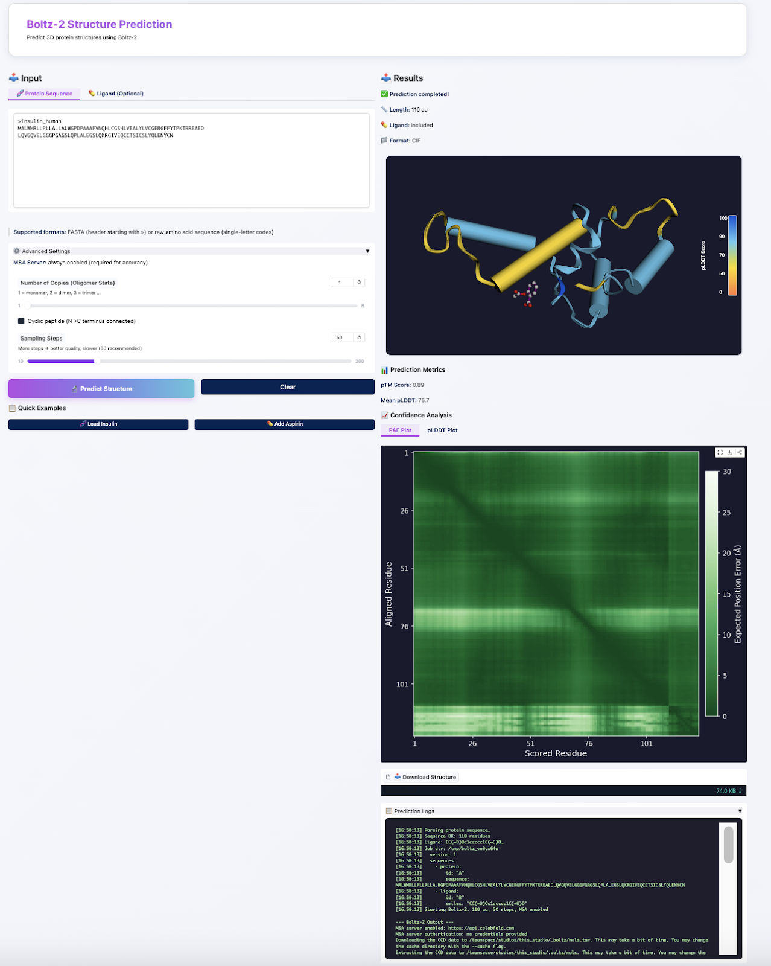Viewport: 771px width, 966px height.
Task: Click the Confidence Analysis chart icon
Action: pos(384,415)
